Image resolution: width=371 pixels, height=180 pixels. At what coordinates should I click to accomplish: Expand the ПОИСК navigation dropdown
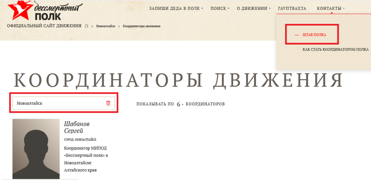[x=220, y=8]
